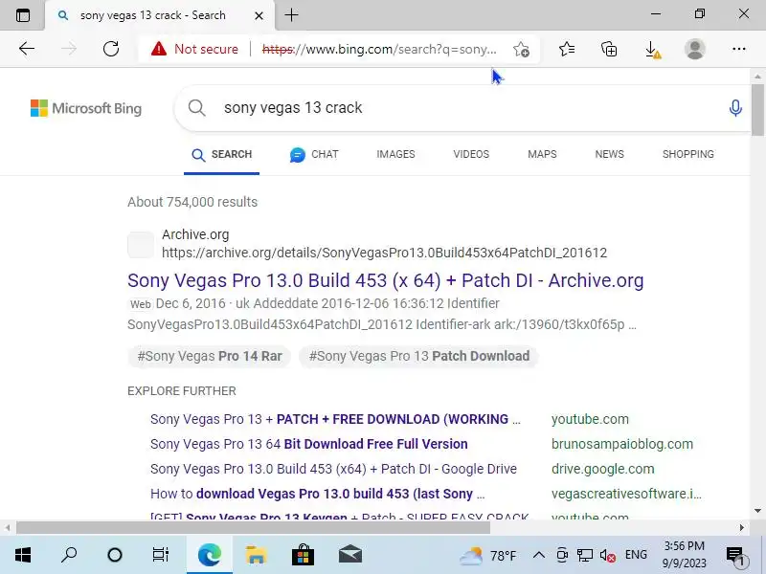
Task: Click the scroll right arrow
Action: pos(741,528)
